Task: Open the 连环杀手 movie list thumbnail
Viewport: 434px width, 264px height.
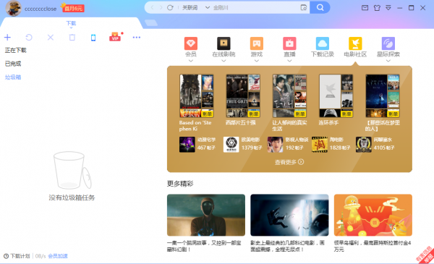Action: pyautogui.click(x=336, y=95)
